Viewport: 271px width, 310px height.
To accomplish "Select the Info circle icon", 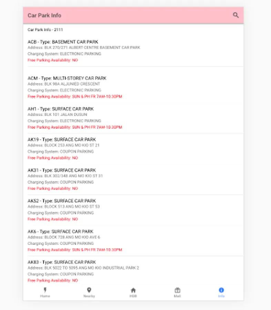I will tap(221, 290).
